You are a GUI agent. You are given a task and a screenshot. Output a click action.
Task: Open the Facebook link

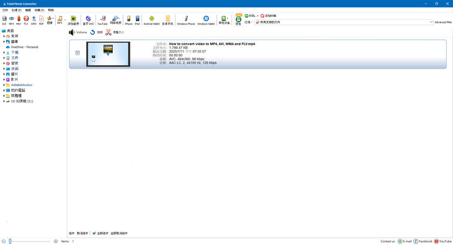(x=423, y=241)
